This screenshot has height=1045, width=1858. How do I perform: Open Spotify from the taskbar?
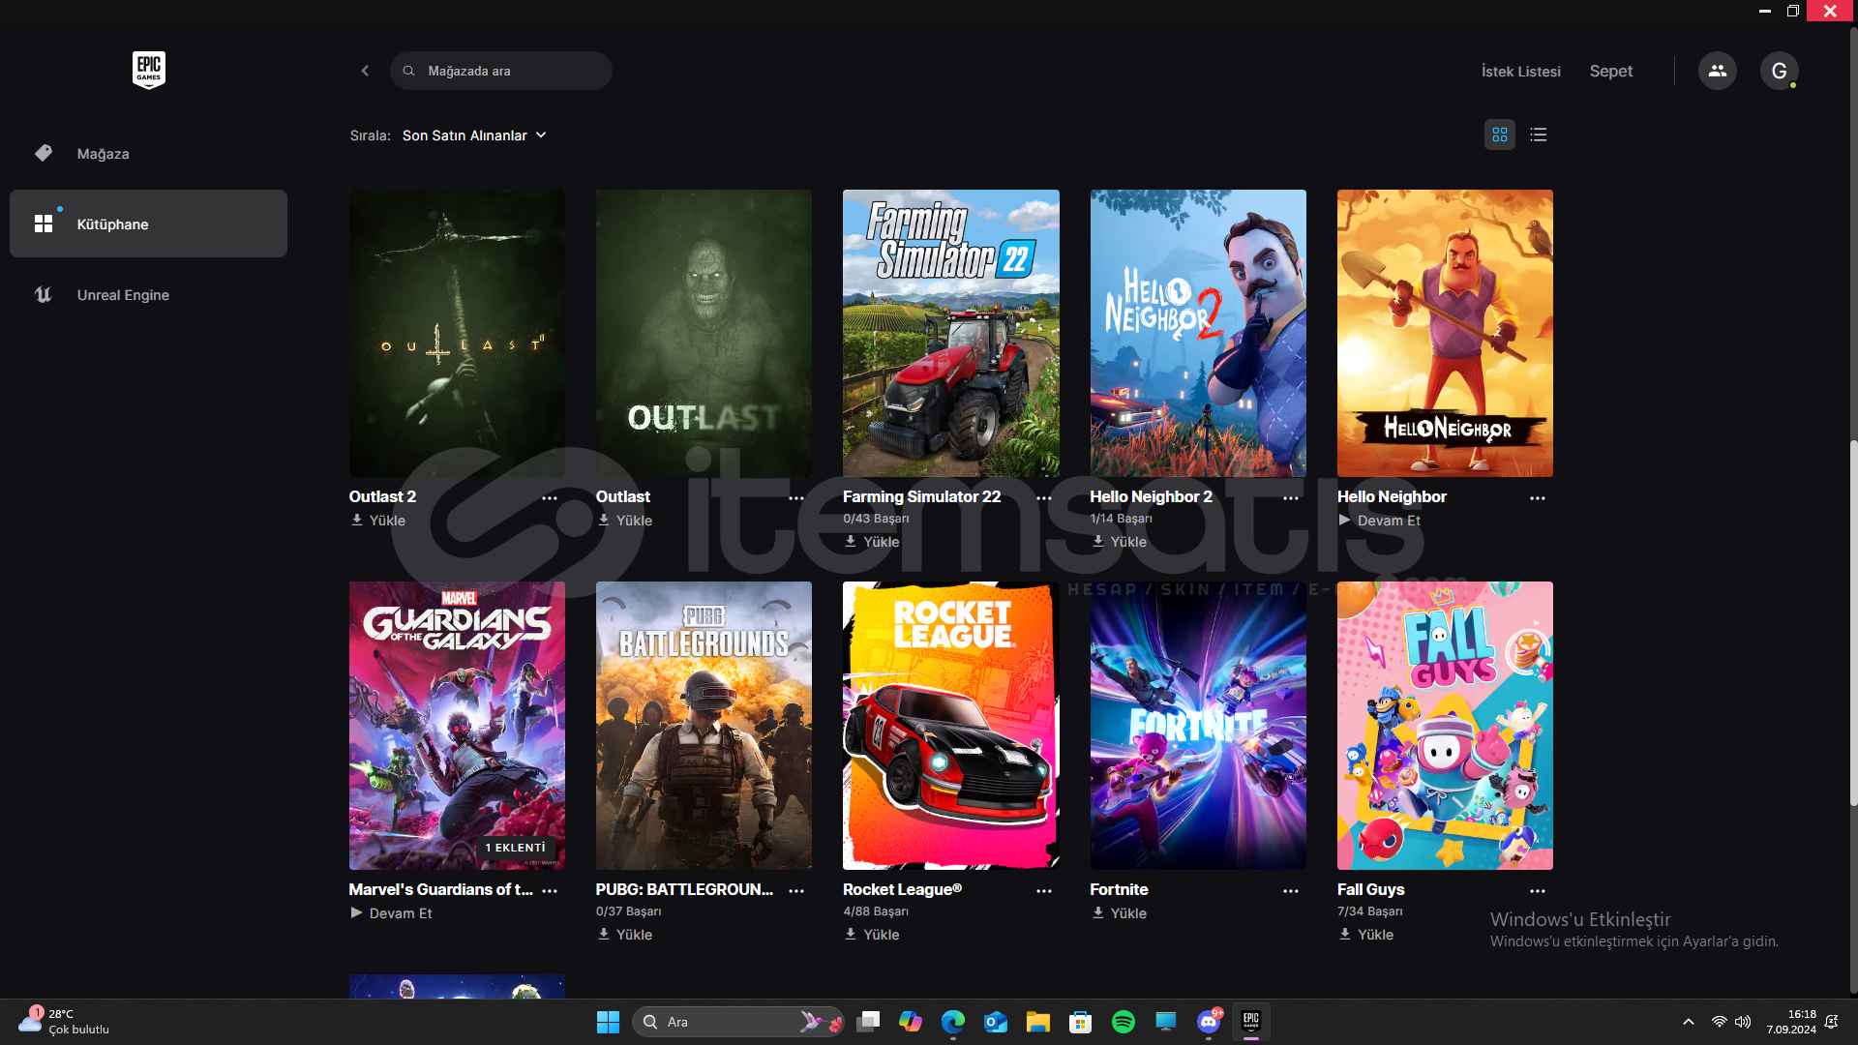pyautogui.click(x=1124, y=1022)
